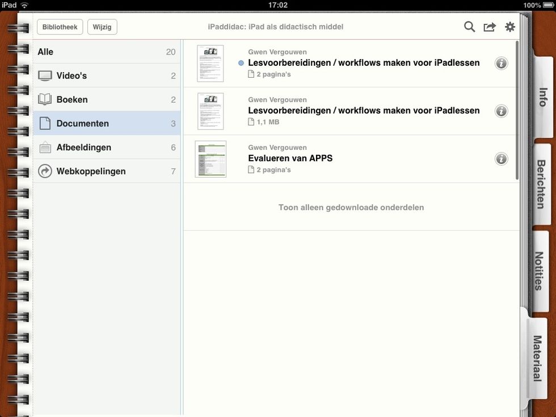Select the Boeken book icon
This screenshot has height=417, width=556.
point(45,100)
